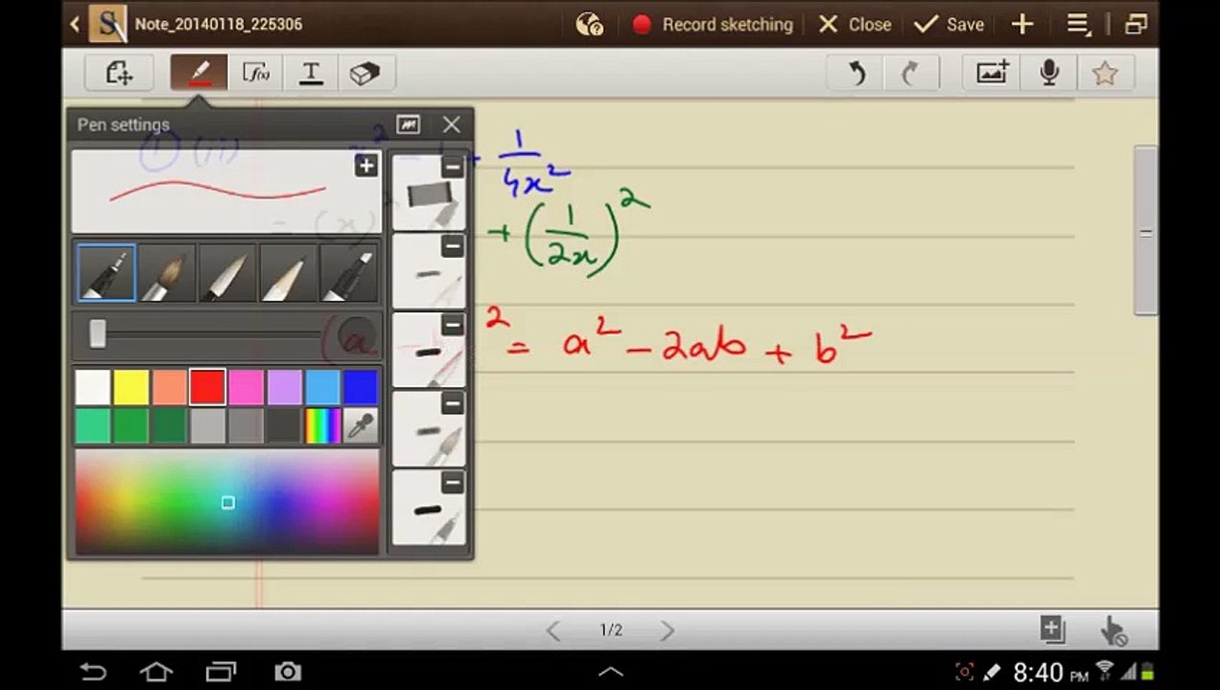
Task: Pick the dark green color swatch
Action: (x=170, y=425)
